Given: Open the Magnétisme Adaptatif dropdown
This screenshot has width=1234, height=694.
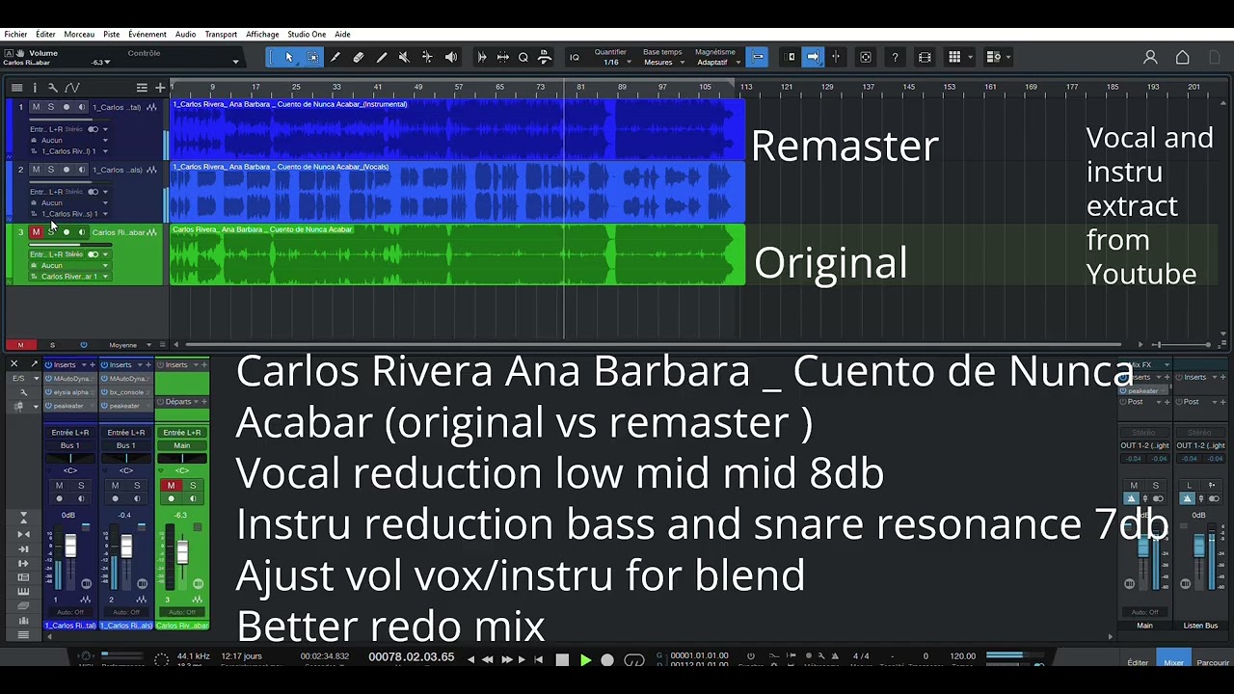Looking at the screenshot, I should point(716,63).
